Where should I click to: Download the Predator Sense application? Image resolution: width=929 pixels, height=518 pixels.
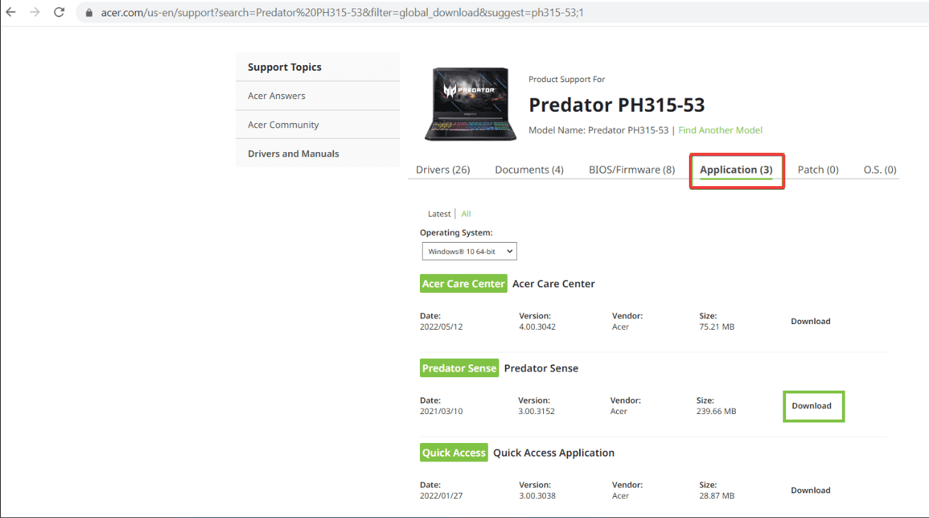[x=813, y=405]
